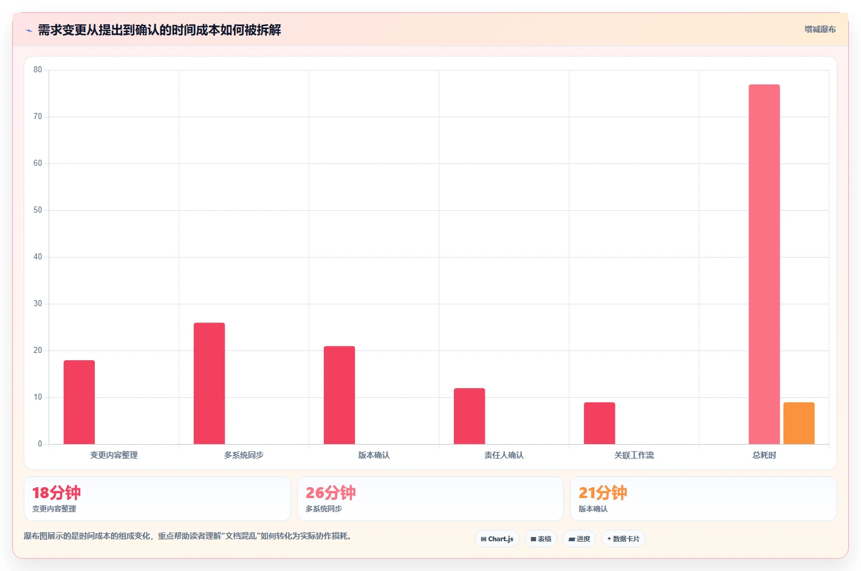Open the 18分钟 变更内容整理 card
Screen dimensions: 861x571
tap(157, 499)
